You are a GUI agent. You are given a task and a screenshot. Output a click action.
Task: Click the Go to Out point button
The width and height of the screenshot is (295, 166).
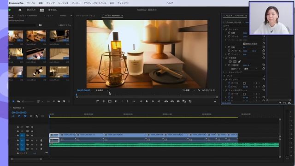[x=159, y=101]
